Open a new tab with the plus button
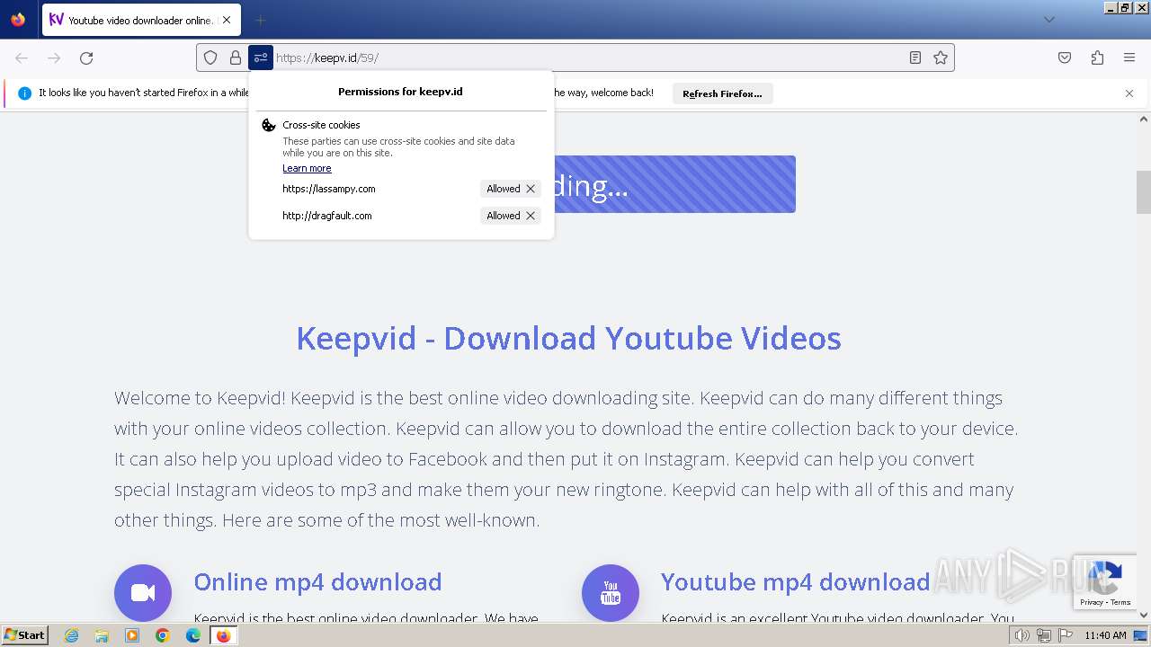 [x=260, y=20]
